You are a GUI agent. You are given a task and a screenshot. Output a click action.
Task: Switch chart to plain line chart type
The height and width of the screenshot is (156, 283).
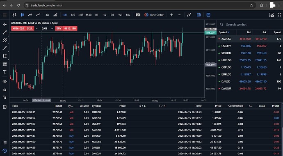pos(38,15)
